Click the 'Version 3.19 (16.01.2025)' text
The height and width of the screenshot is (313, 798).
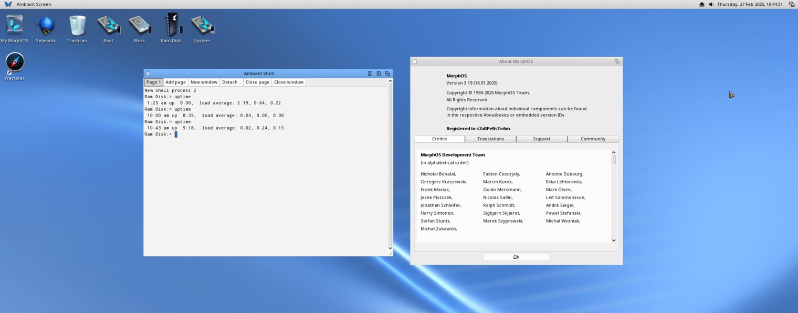pyautogui.click(x=472, y=83)
